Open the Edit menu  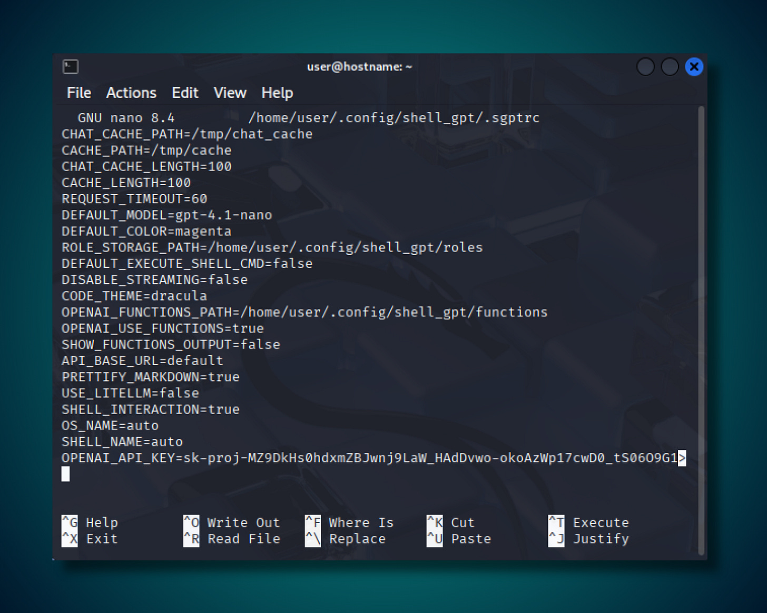pos(184,93)
